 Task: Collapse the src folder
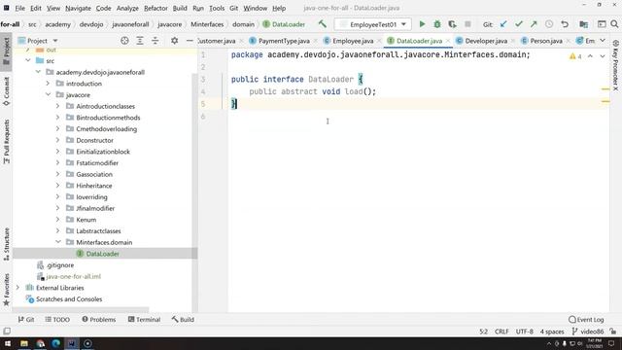point(28,60)
